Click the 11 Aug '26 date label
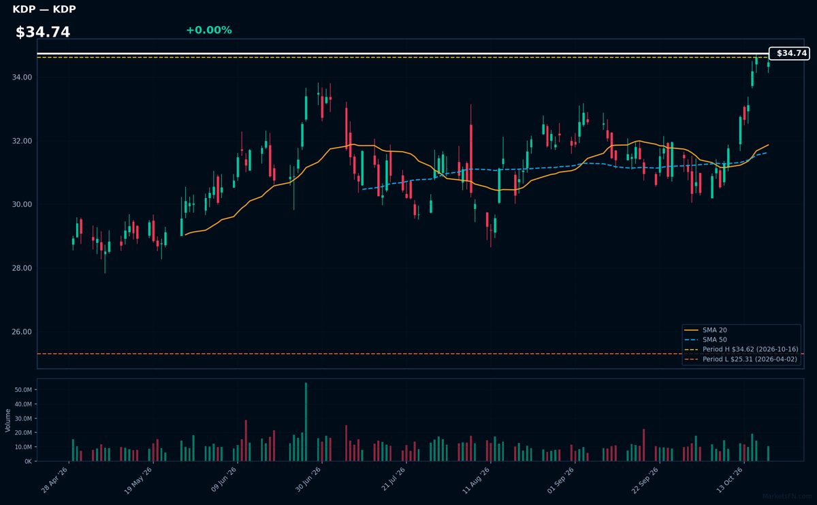817x505 pixels. 477,479
